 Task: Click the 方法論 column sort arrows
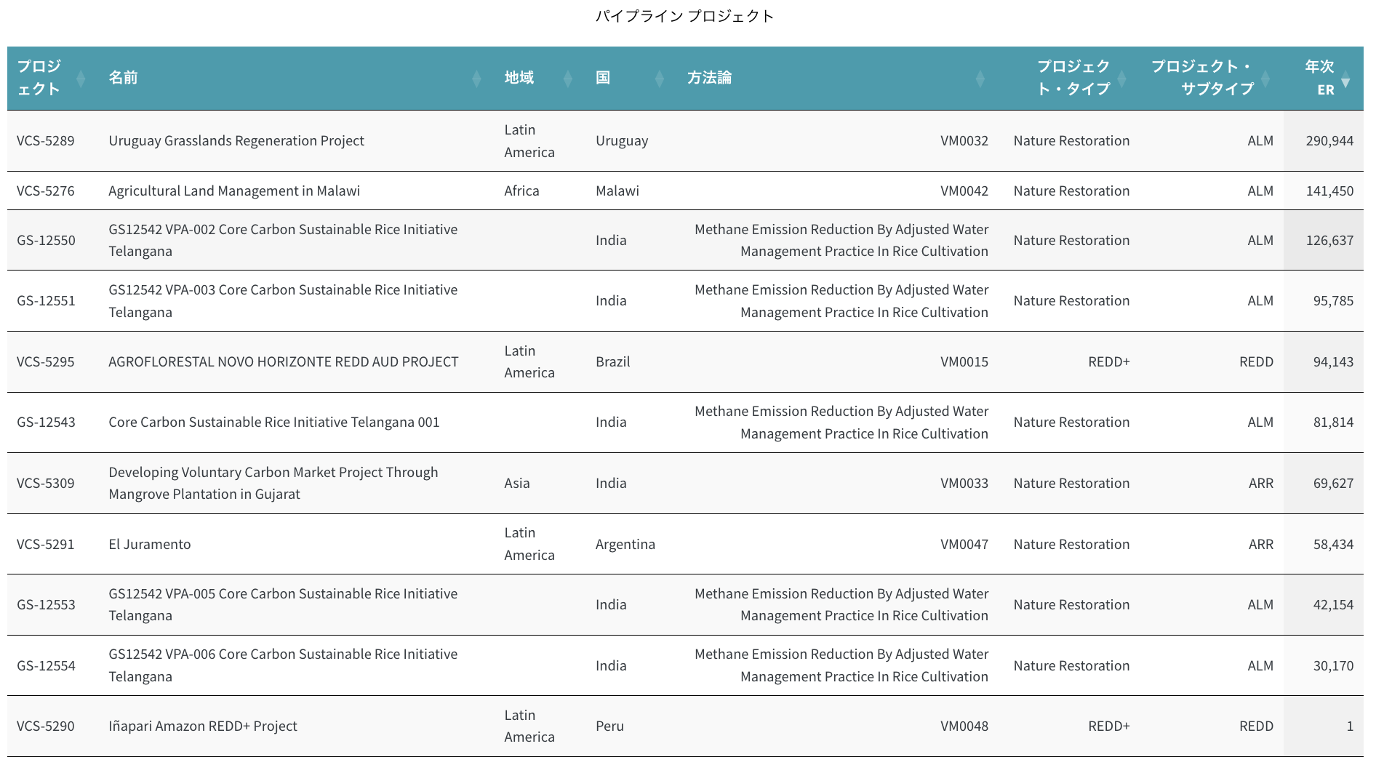tap(980, 79)
